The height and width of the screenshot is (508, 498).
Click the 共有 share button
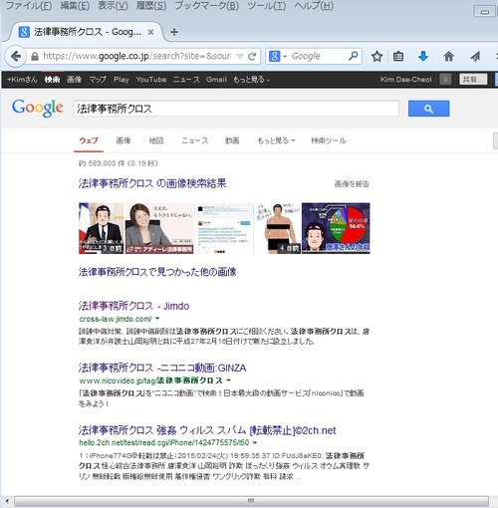pyautogui.click(x=474, y=80)
